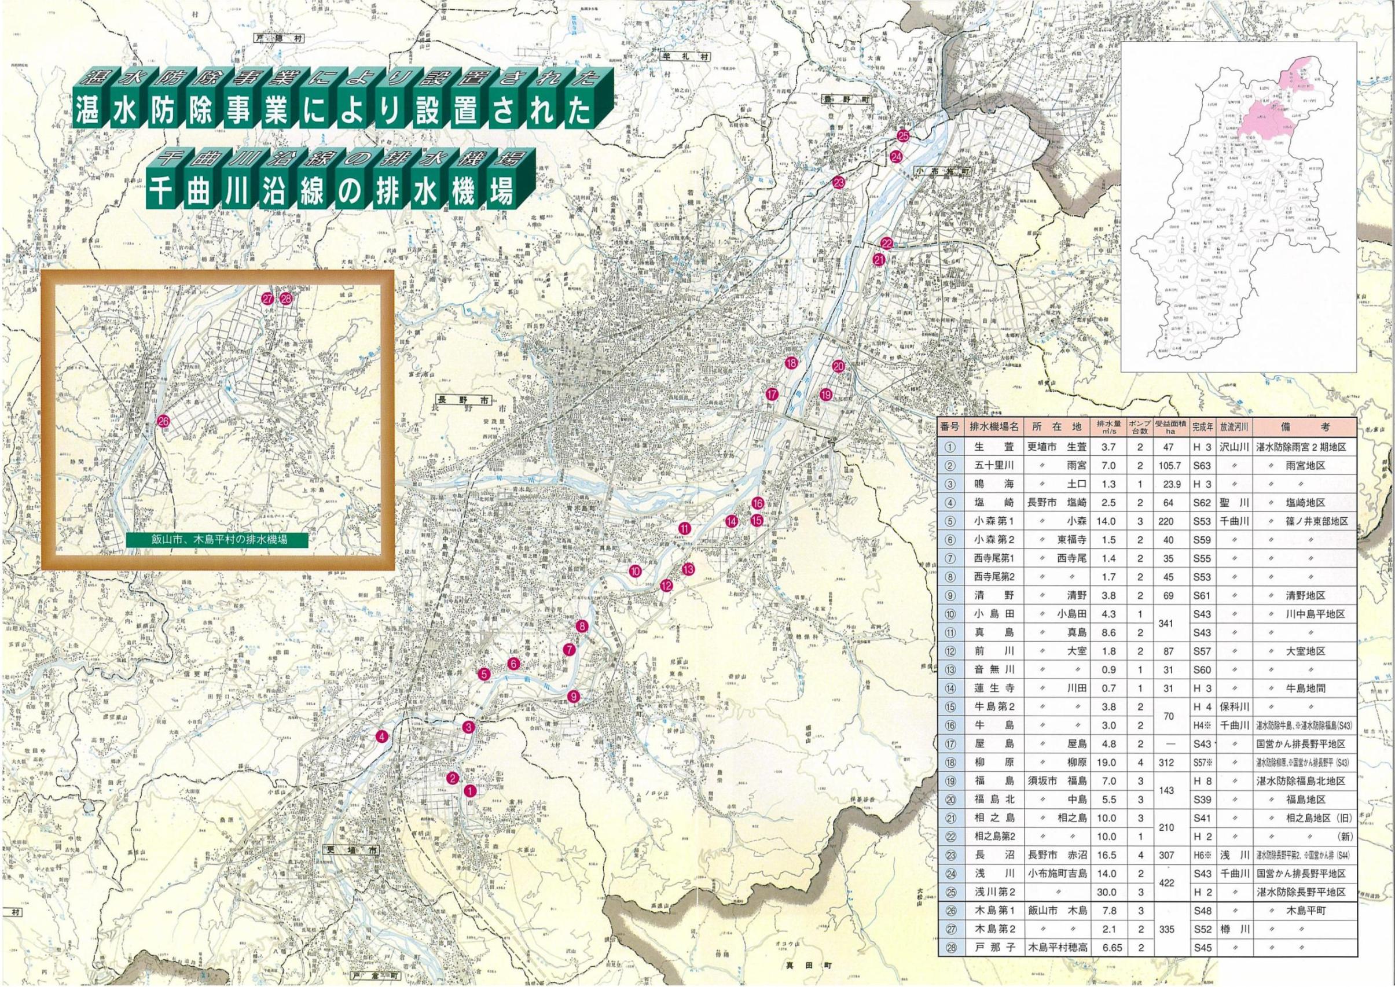The width and height of the screenshot is (1395, 987).
Task: Select map marker number 25
Action: coord(903,136)
